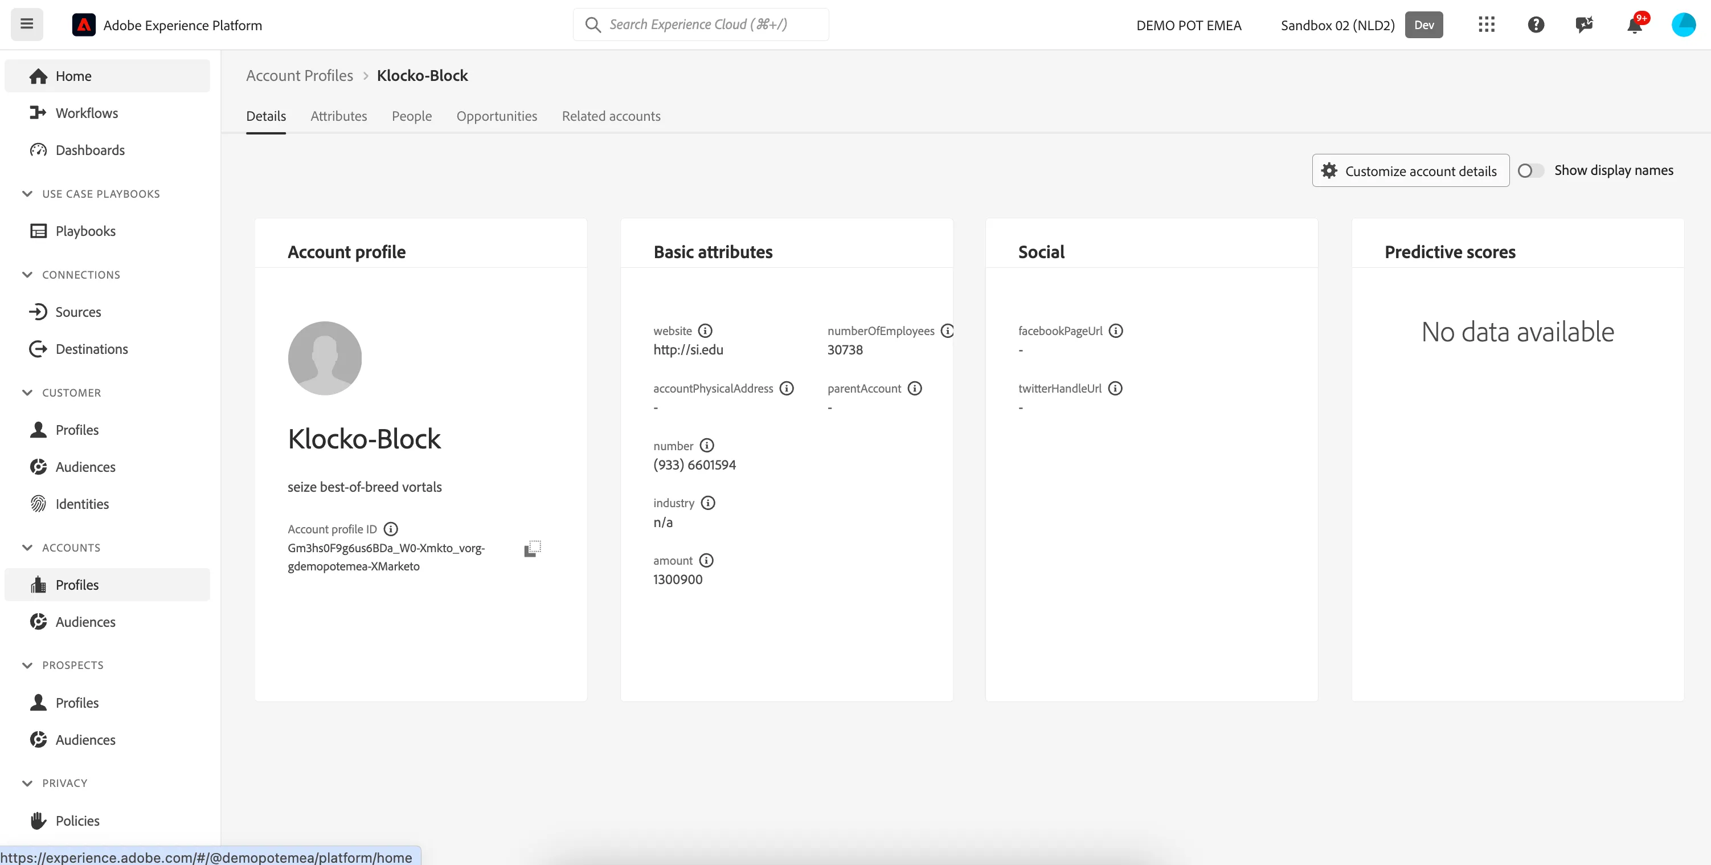Open the user avatar menu
1711x865 pixels.
coord(1683,25)
